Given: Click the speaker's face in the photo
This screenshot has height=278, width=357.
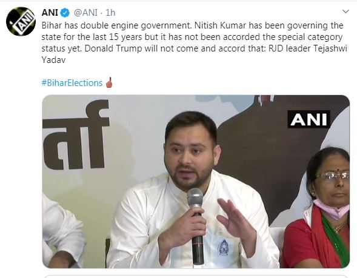Looking at the screenshot, I should pos(191,153).
